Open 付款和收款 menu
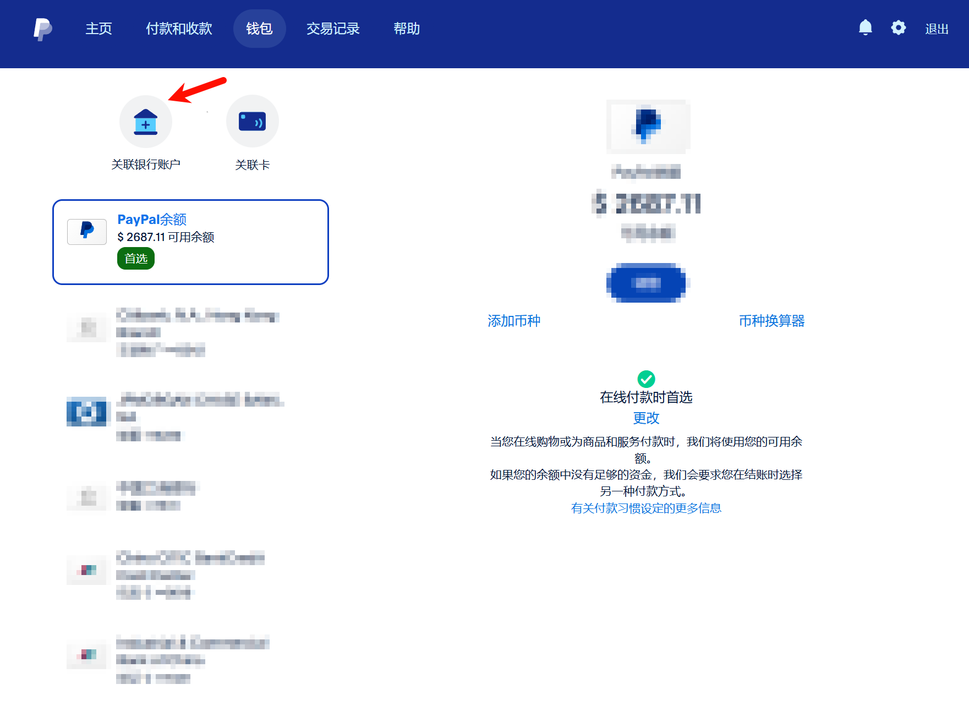The image size is (969, 717). 179,29
